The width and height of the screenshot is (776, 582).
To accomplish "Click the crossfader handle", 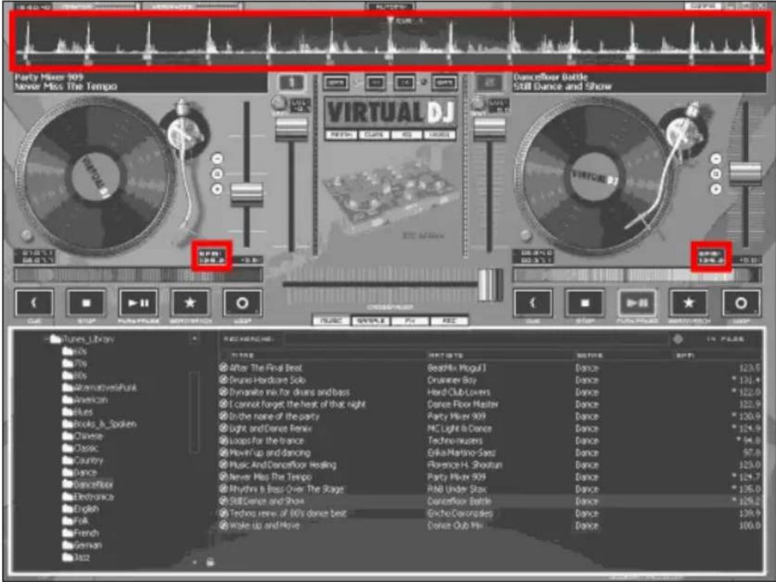I will coord(490,285).
